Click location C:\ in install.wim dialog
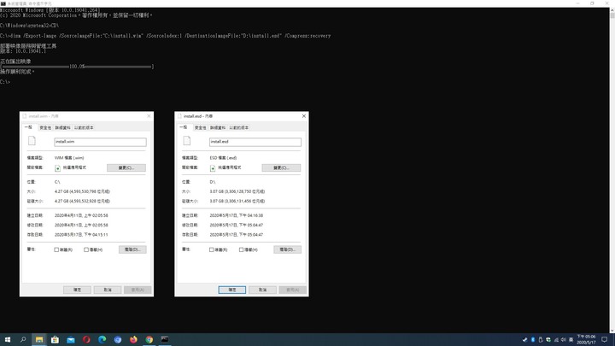The width and height of the screenshot is (615, 346). (x=57, y=182)
